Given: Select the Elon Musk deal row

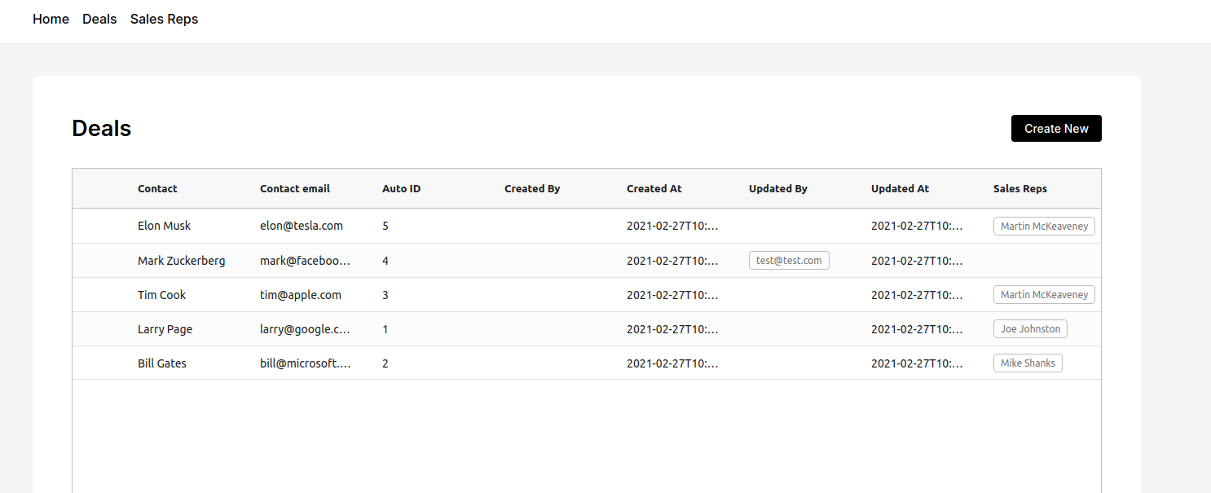Looking at the screenshot, I should [x=164, y=226].
